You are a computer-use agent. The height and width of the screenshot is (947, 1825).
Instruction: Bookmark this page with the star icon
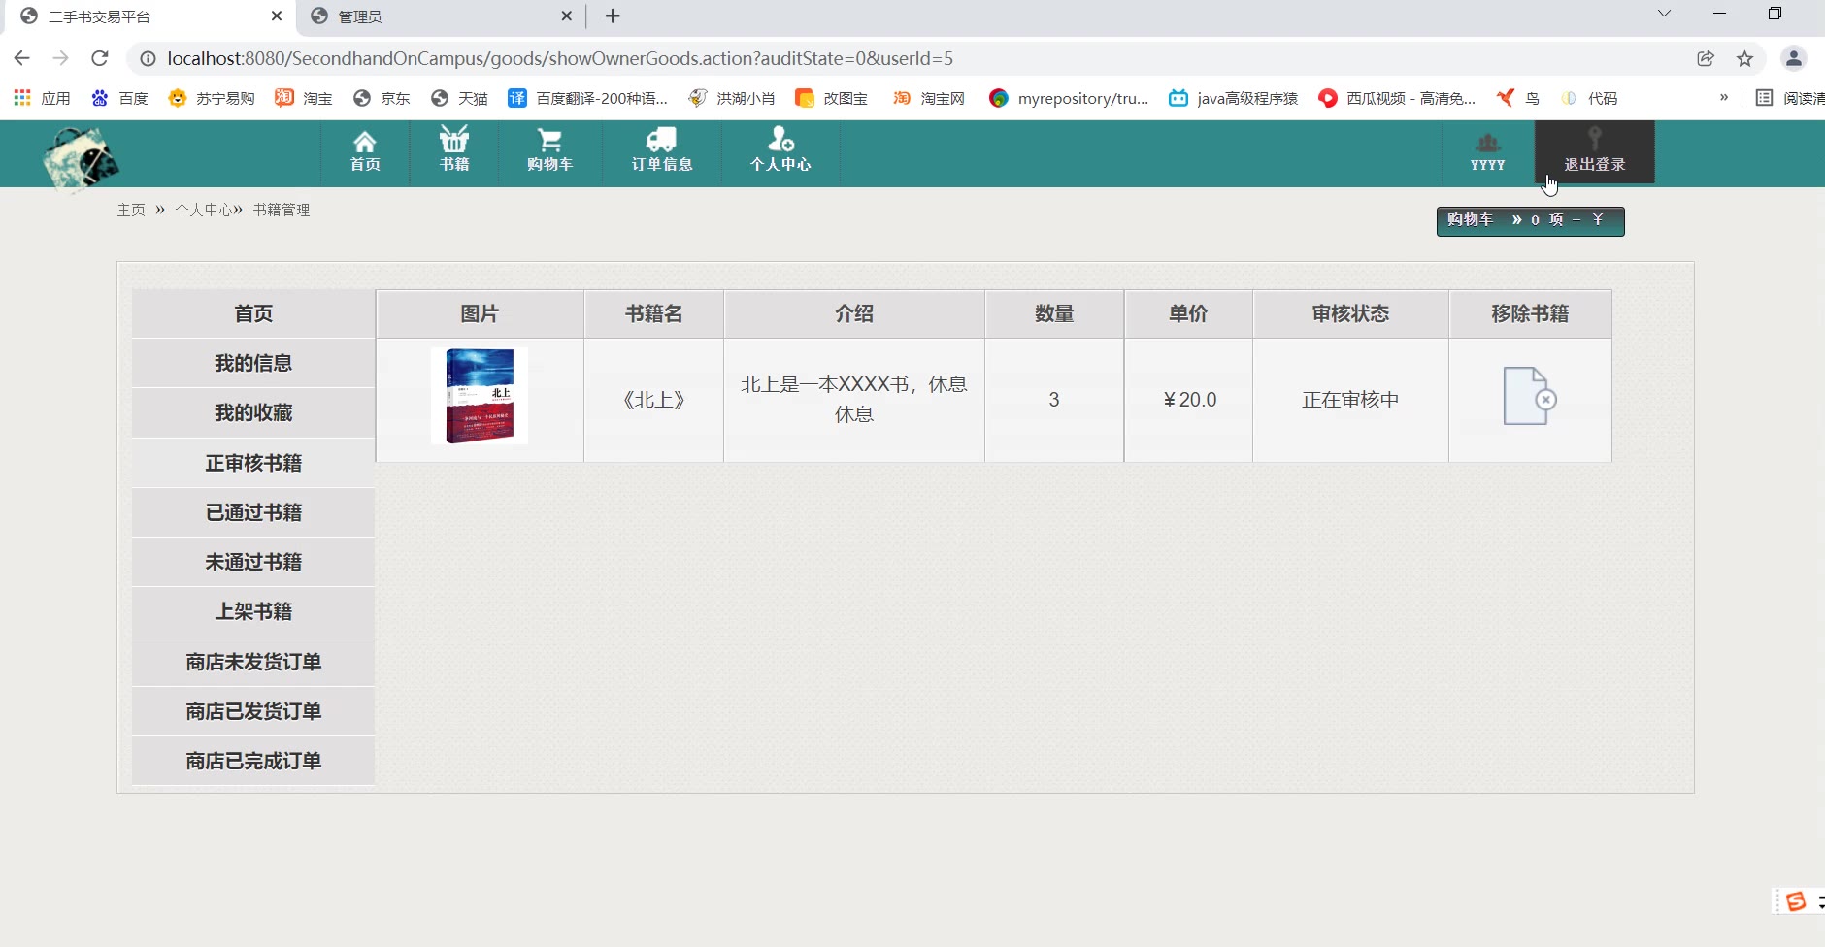pyautogui.click(x=1744, y=59)
